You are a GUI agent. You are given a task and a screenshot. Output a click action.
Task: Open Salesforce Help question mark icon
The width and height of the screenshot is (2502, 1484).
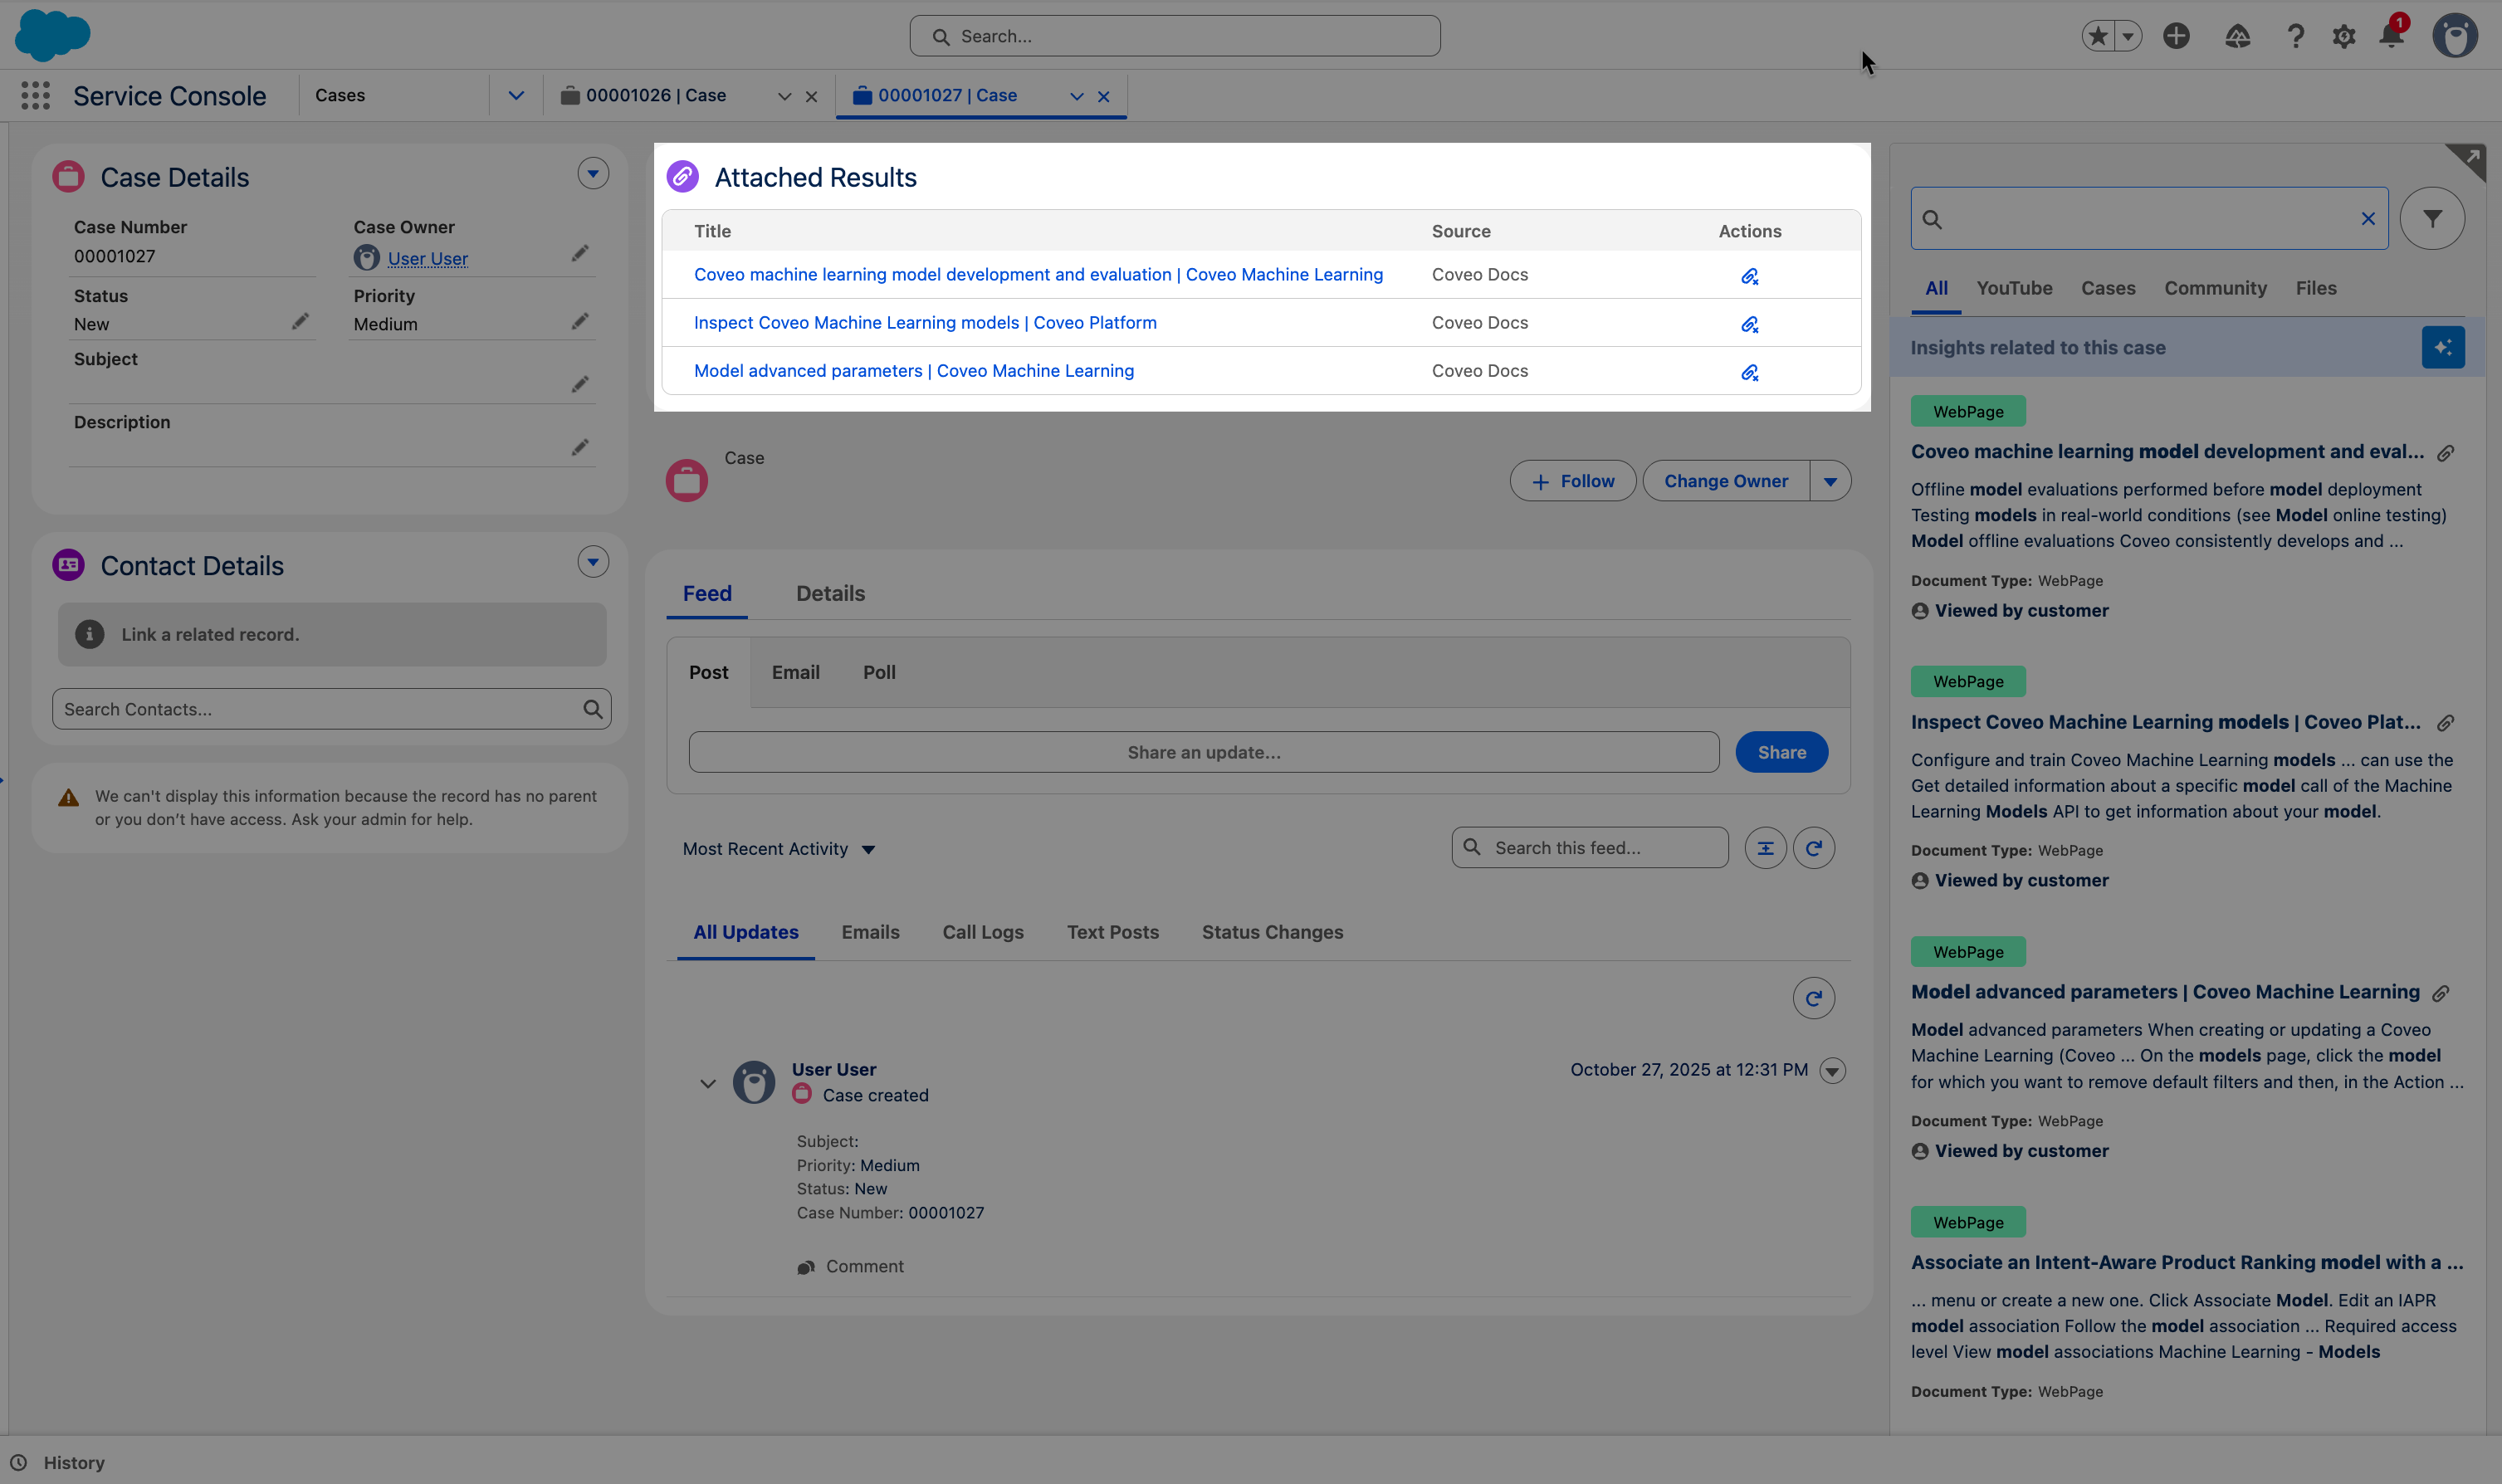[2296, 36]
